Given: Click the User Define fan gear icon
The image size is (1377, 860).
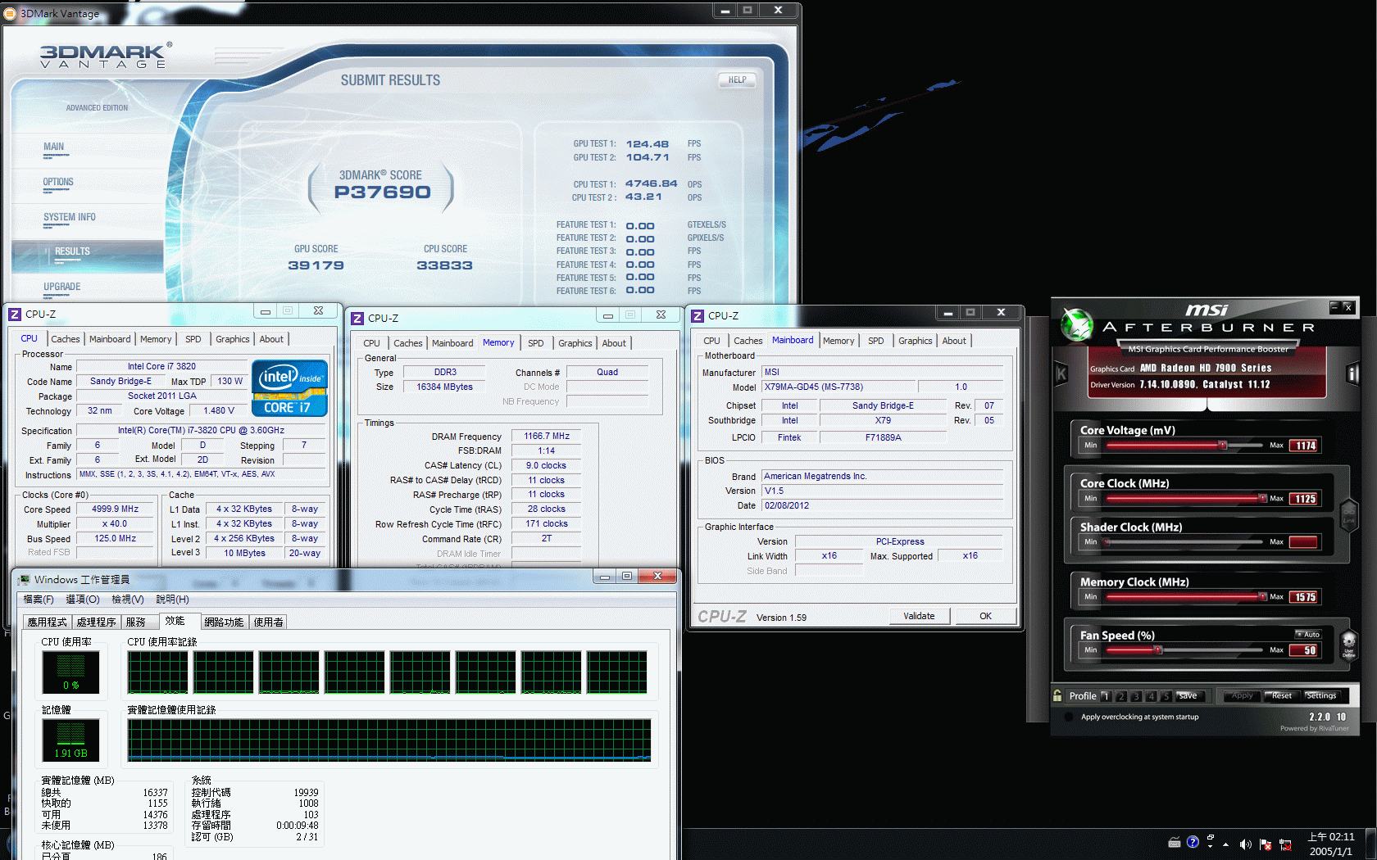Looking at the screenshot, I should click(x=1348, y=644).
